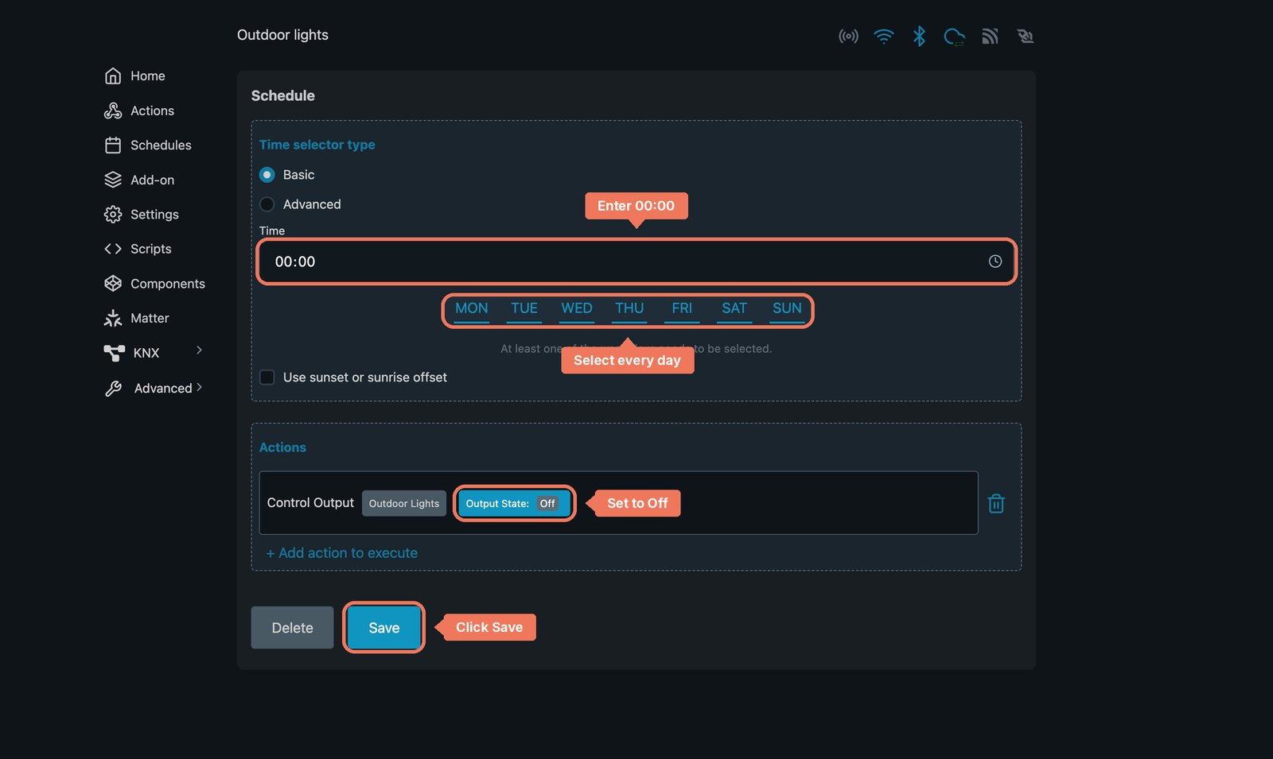Click the Save button
Image resolution: width=1273 pixels, height=759 pixels.
coord(384,628)
